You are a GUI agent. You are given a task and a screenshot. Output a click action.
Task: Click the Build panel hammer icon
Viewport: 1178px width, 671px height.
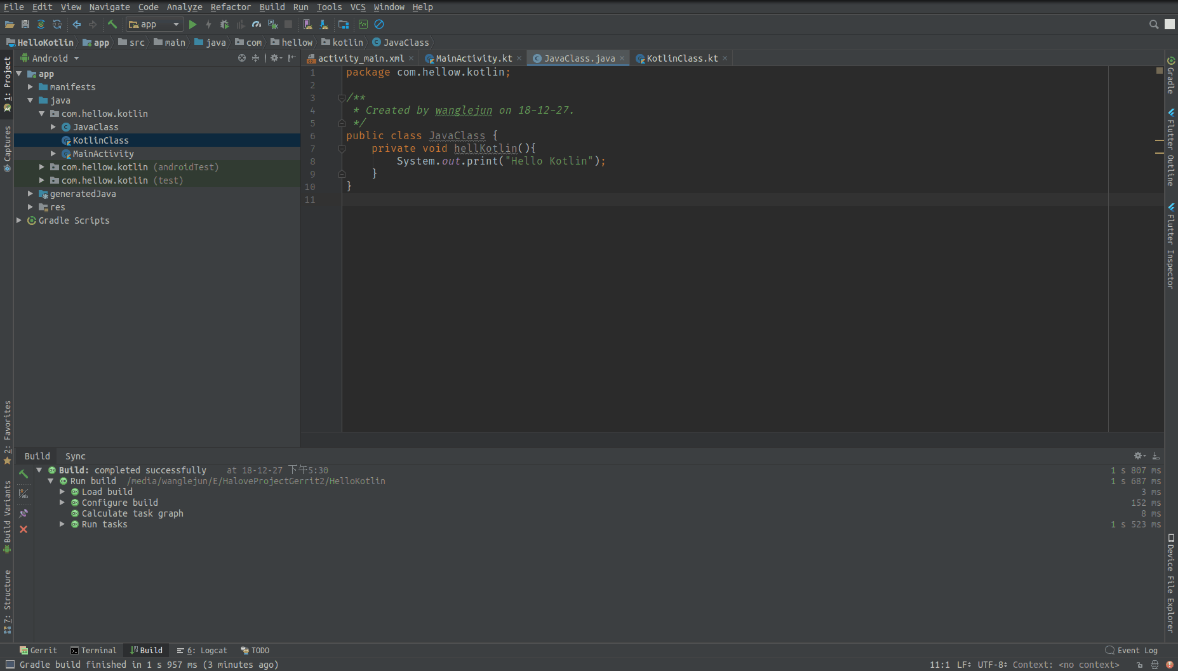tap(23, 474)
